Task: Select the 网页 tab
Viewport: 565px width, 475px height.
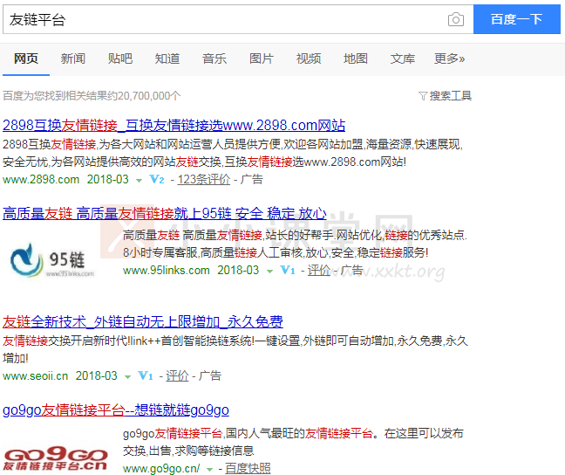Action: tap(26, 59)
